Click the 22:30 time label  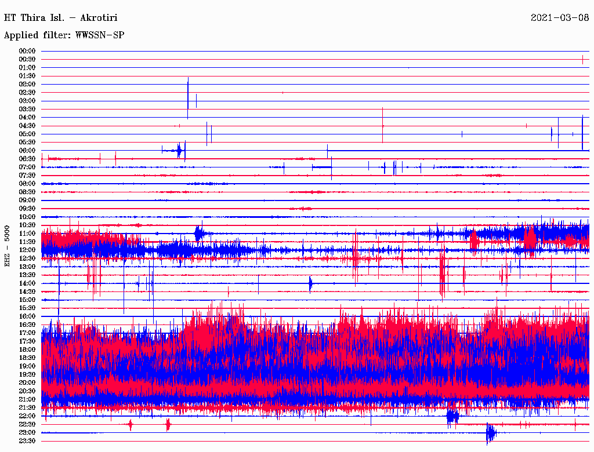point(27,424)
